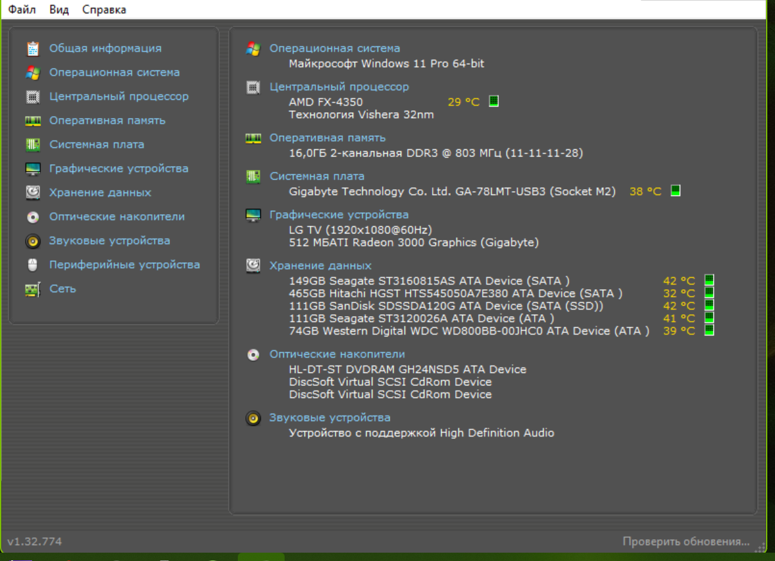Open the Вид menu

pos(59,10)
